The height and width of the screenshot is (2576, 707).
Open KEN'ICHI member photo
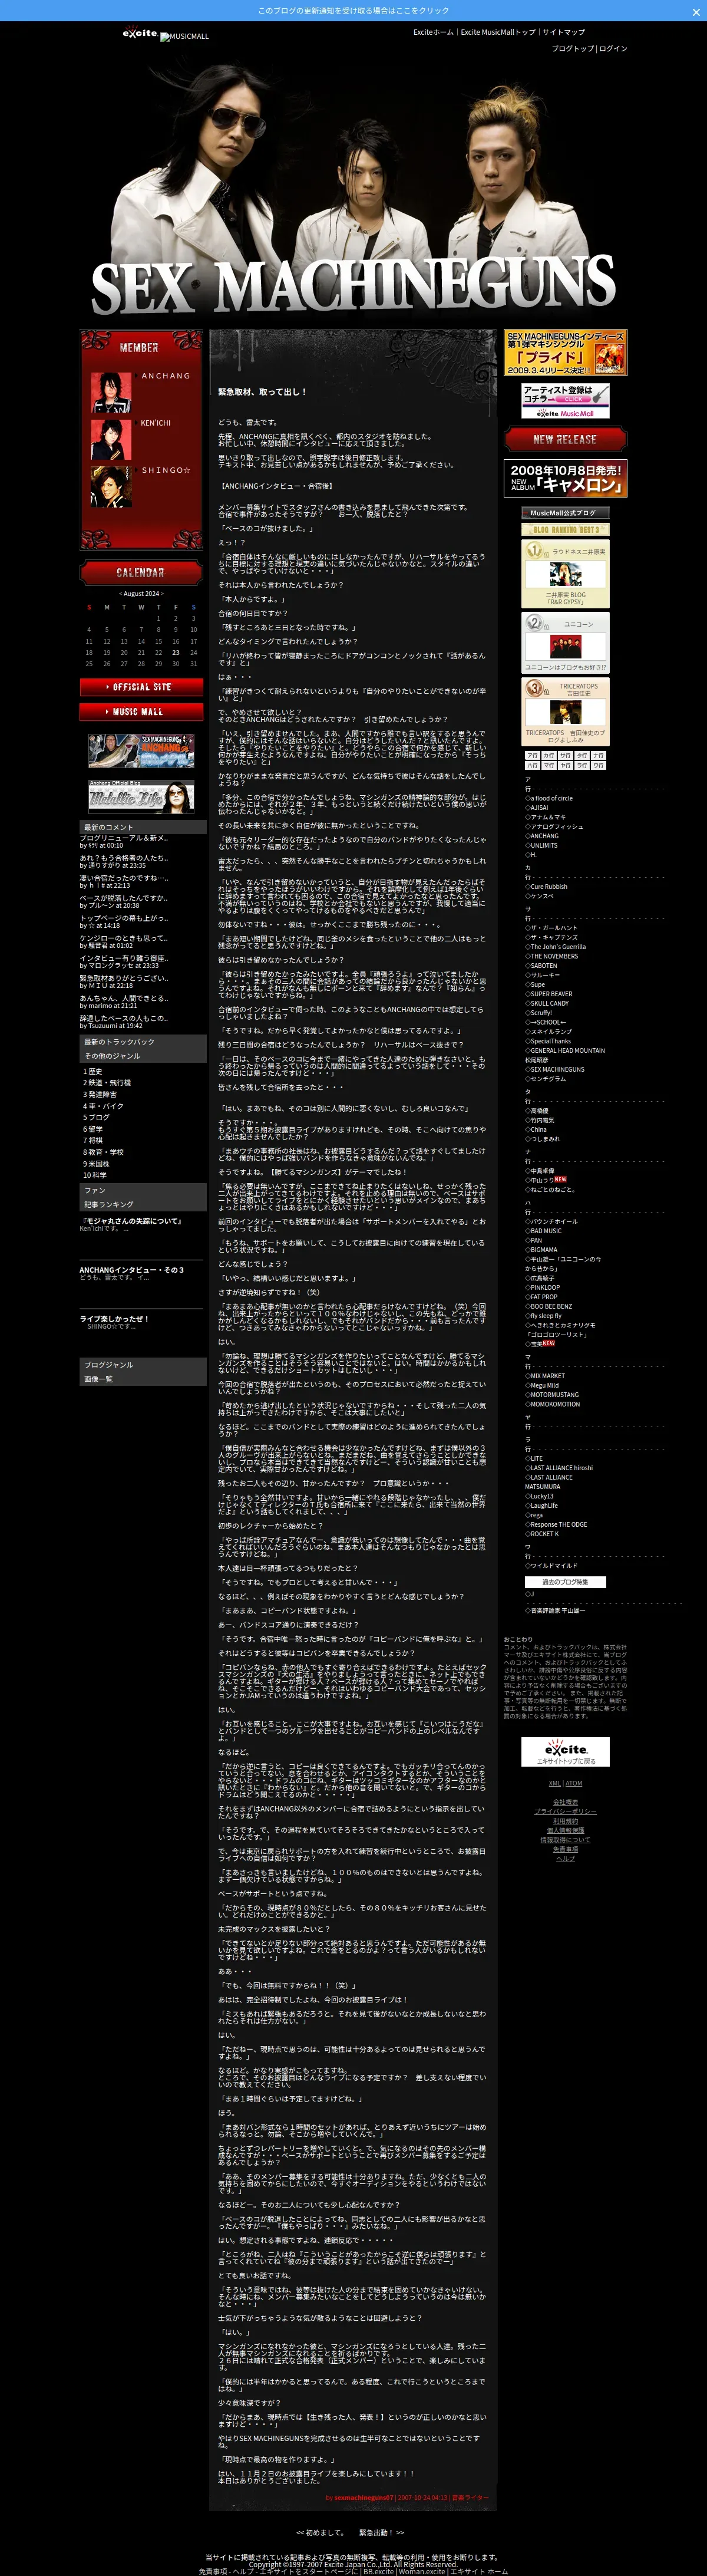[x=111, y=439]
